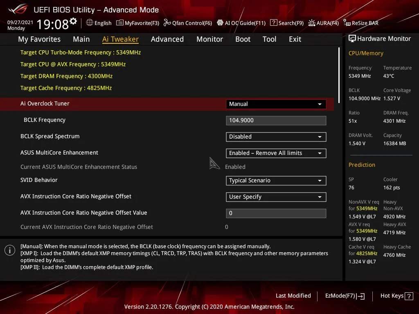Edit the BCLK Frequency value field

pos(275,120)
